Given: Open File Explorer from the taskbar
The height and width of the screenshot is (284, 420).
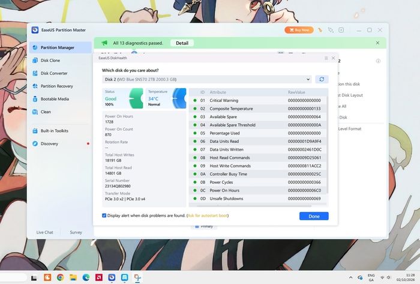Looking at the screenshot, I should 73,277.
